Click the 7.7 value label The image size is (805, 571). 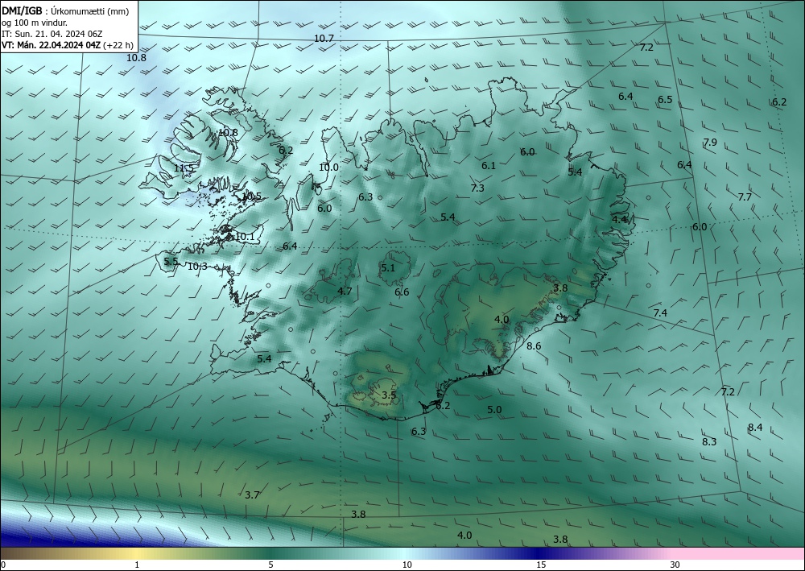(x=745, y=197)
